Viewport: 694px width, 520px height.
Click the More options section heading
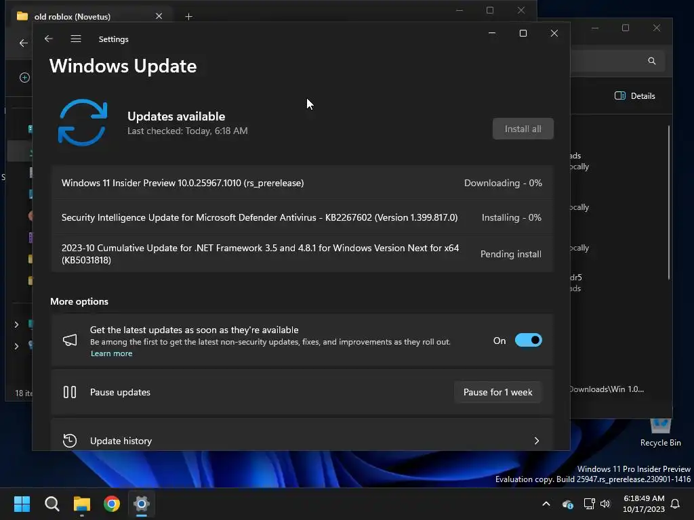pos(79,301)
